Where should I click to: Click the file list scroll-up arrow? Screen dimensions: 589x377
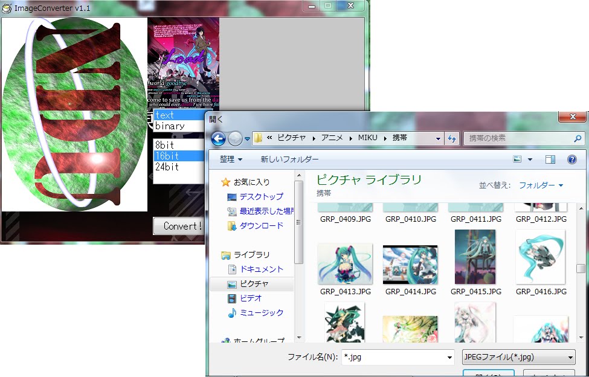click(x=581, y=208)
